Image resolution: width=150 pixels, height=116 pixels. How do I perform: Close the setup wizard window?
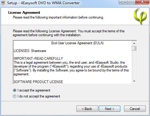pos(142,2)
